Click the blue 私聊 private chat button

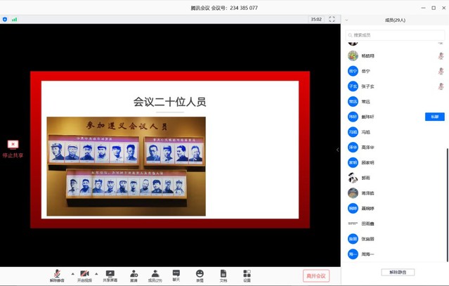(x=434, y=117)
